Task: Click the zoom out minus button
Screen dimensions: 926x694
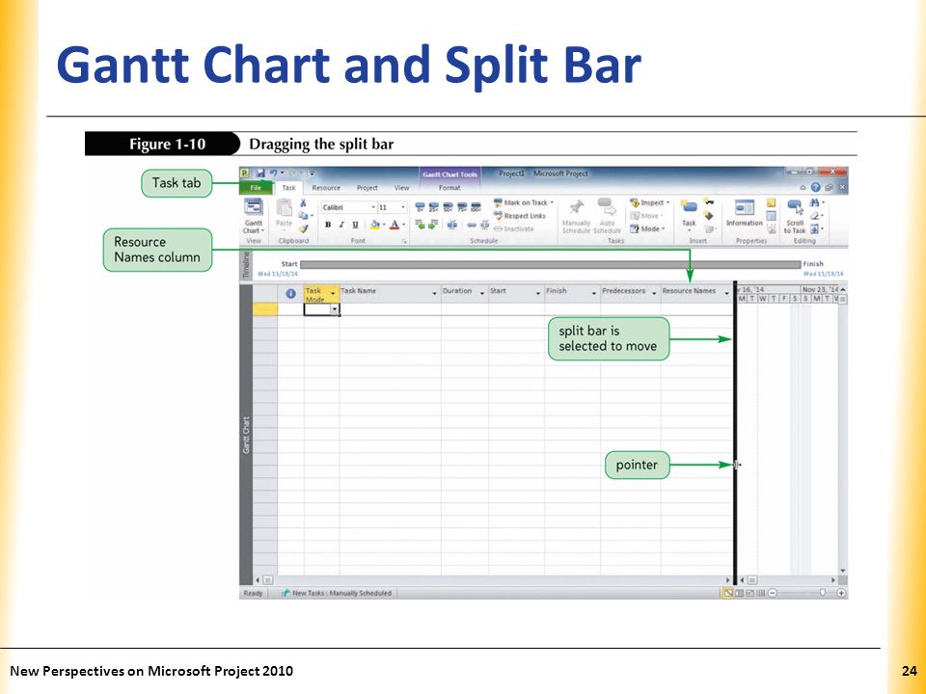Action: 773,593
